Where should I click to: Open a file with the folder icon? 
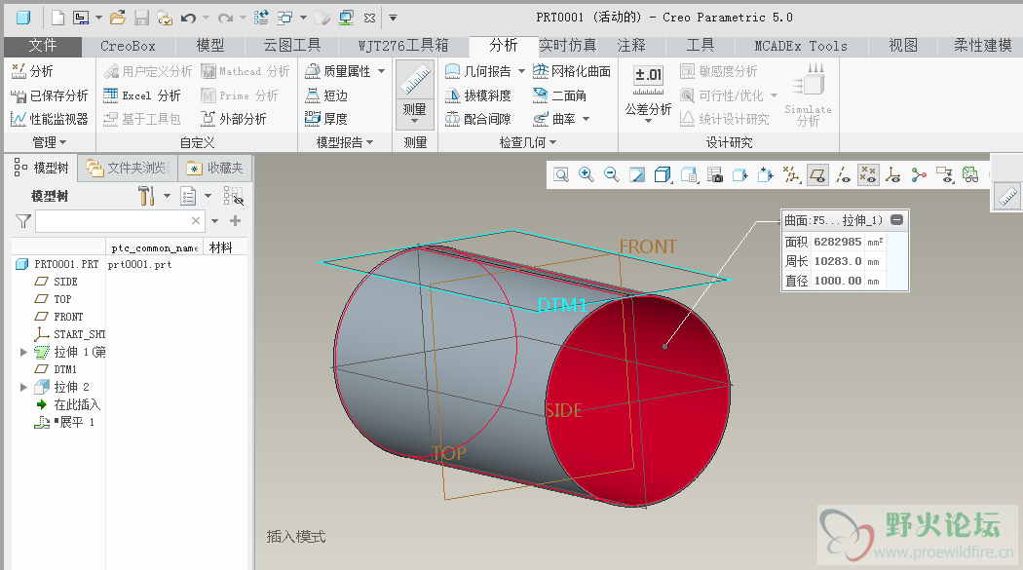[x=118, y=18]
